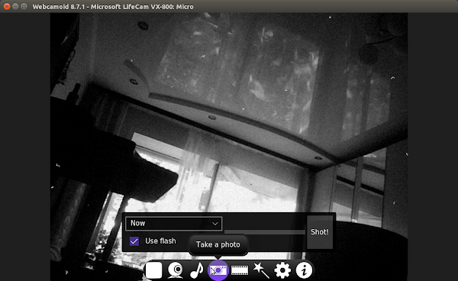Open effects via the magic wand icon
The height and width of the screenshot is (281, 458).
[x=261, y=270]
